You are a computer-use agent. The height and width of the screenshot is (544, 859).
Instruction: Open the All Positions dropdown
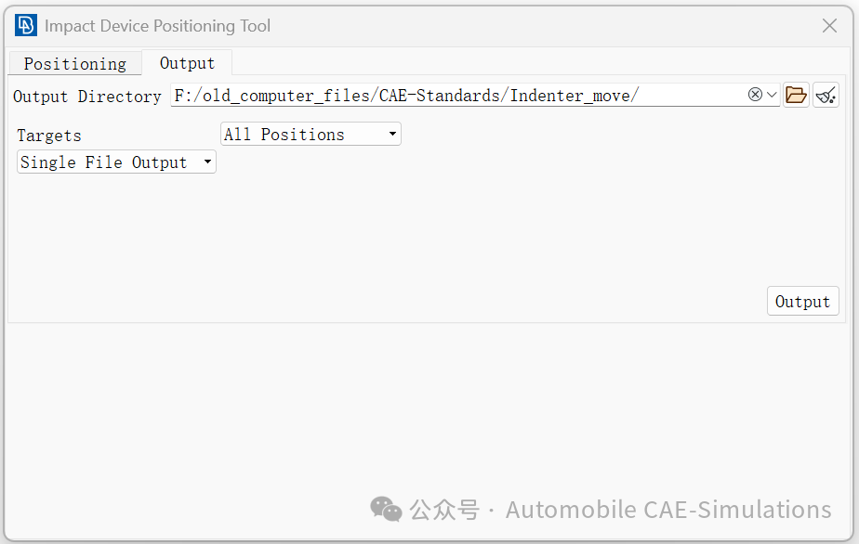pyautogui.click(x=311, y=134)
